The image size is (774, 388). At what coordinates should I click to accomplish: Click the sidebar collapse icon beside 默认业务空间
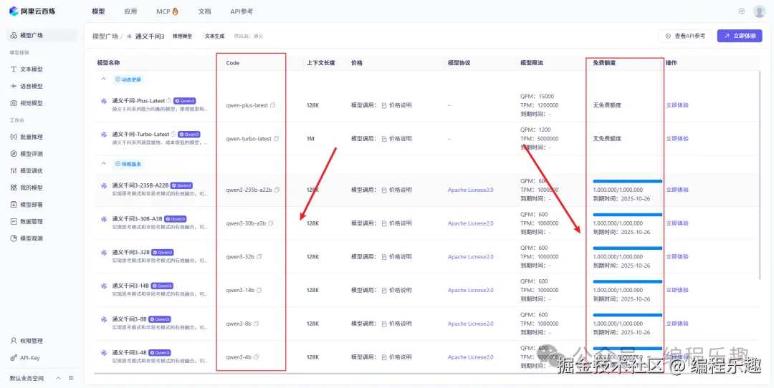pos(71,378)
